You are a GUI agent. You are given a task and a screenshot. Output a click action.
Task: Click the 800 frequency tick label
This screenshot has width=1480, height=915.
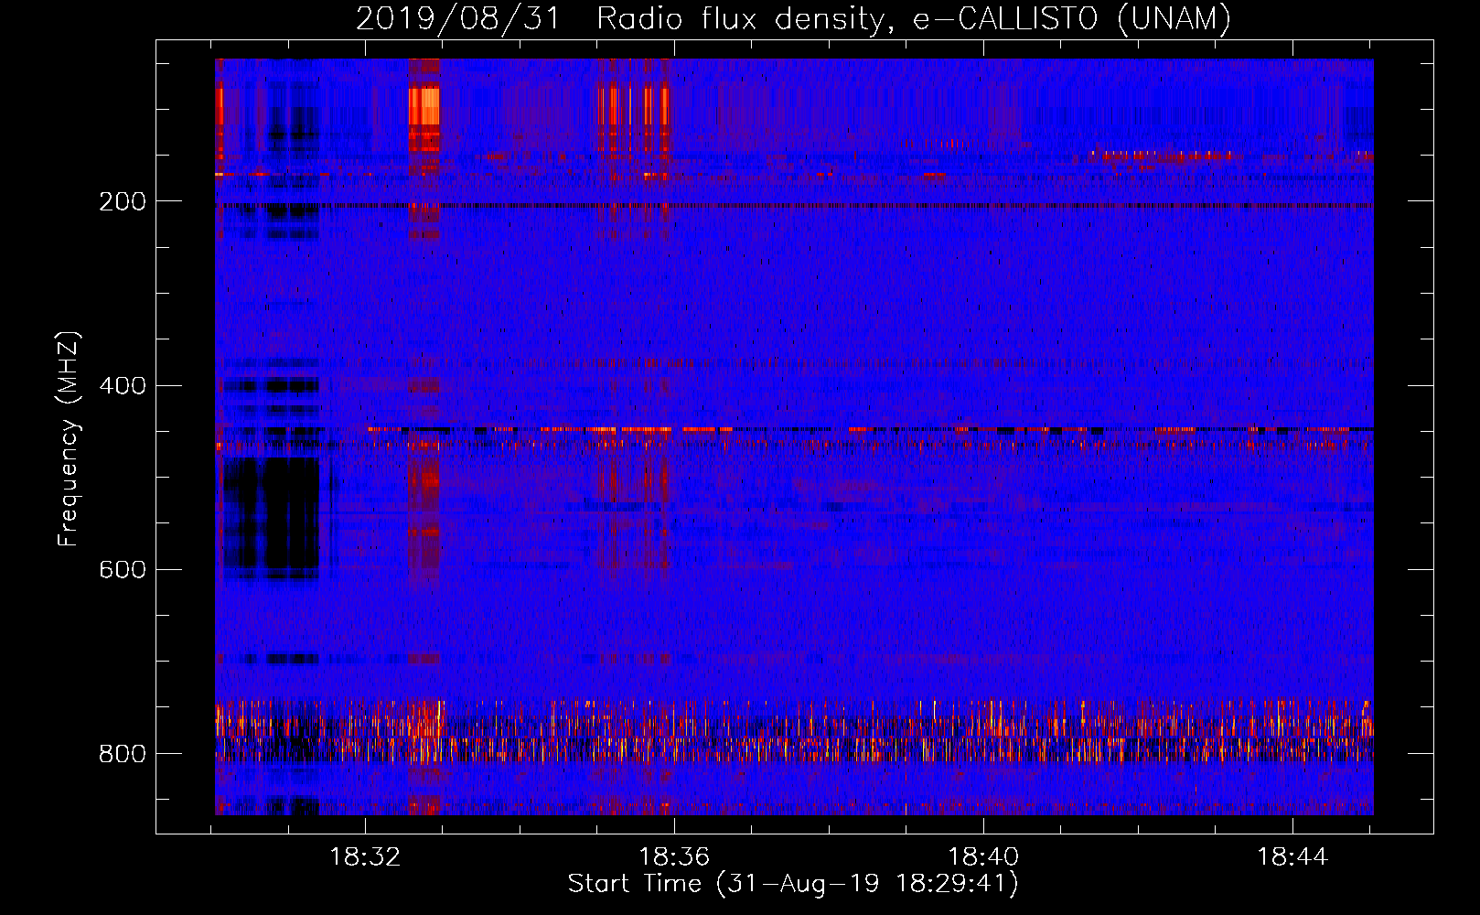[123, 753]
